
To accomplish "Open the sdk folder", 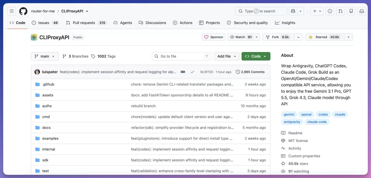I will (45, 160).
